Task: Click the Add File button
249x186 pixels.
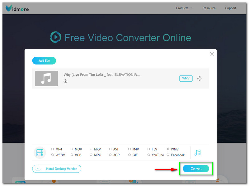Action: tap(44, 60)
